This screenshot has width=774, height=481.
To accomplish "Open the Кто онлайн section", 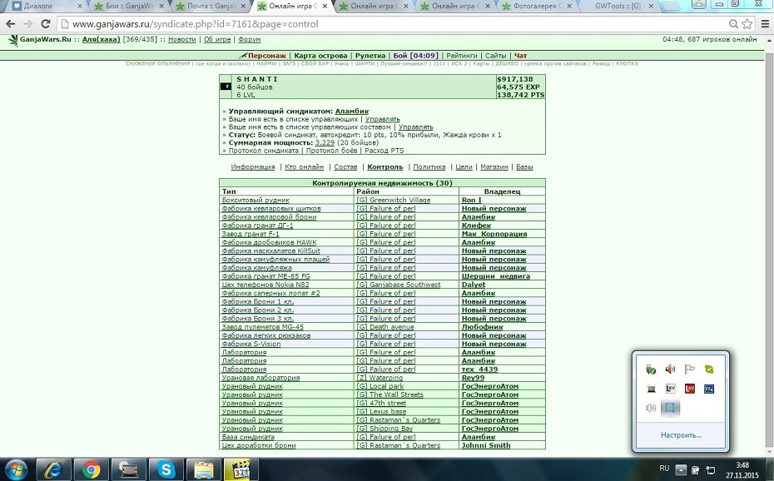I will point(304,166).
